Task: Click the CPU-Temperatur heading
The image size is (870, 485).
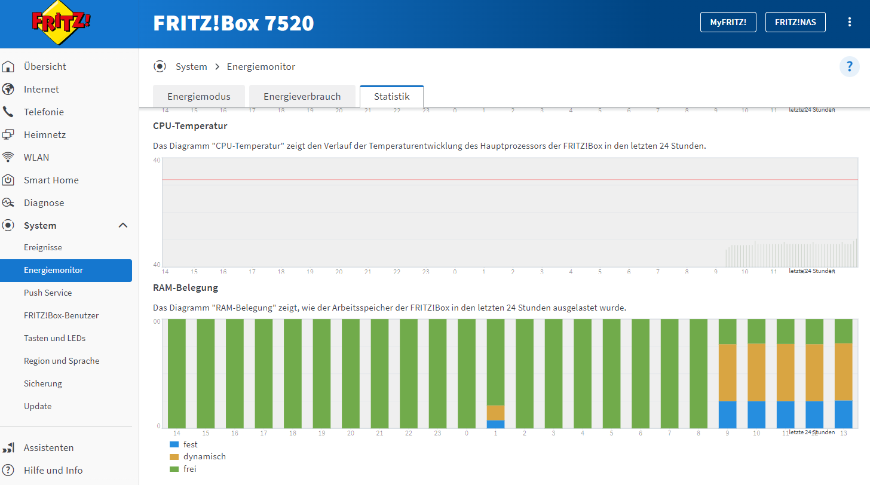Action: point(190,125)
